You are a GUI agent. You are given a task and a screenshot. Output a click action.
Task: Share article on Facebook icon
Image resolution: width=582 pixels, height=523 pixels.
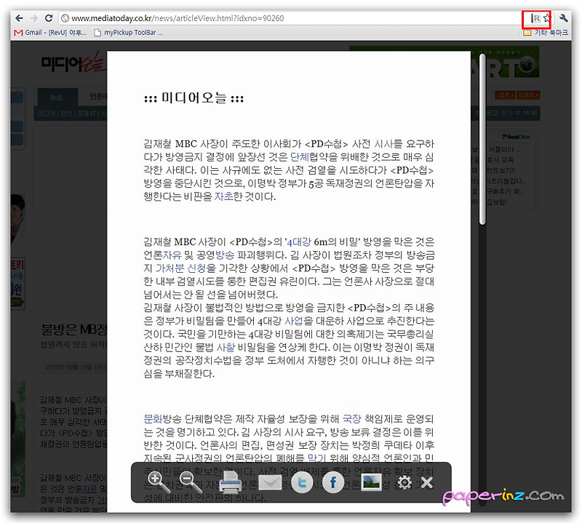point(333,482)
